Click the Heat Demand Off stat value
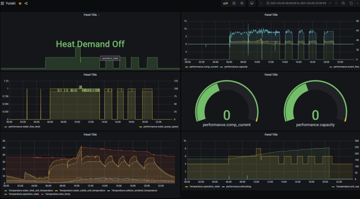The width and height of the screenshot is (360, 199). pos(90,44)
